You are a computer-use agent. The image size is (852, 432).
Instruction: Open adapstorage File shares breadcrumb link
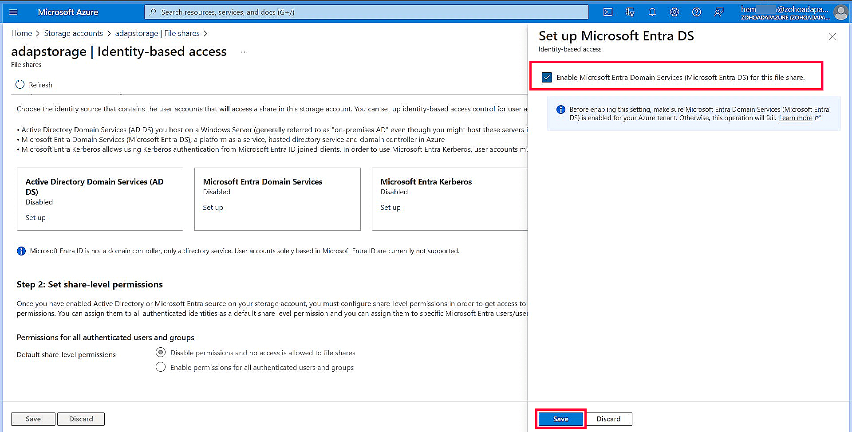click(x=158, y=33)
